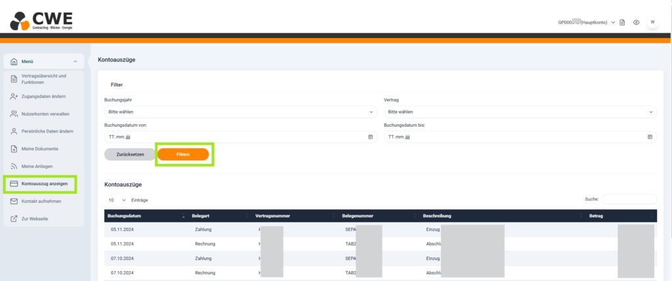Click the Meine Dokumente file icon
The image size is (672, 281).
14,148
